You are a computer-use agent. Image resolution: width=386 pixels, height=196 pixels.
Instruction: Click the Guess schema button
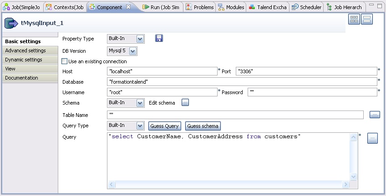click(x=203, y=126)
